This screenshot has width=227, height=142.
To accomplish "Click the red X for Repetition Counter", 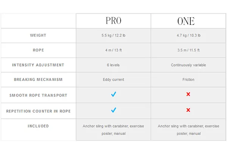I will tap(188, 110).
